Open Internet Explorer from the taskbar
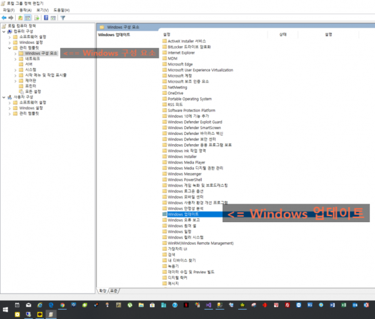The height and width of the screenshot is (319, 375). [x=40, y=305]
